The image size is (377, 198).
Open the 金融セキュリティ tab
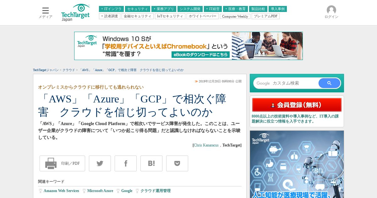click(138, 16)
